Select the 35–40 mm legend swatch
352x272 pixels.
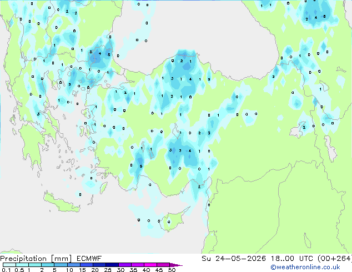click(x=137, y=265)
